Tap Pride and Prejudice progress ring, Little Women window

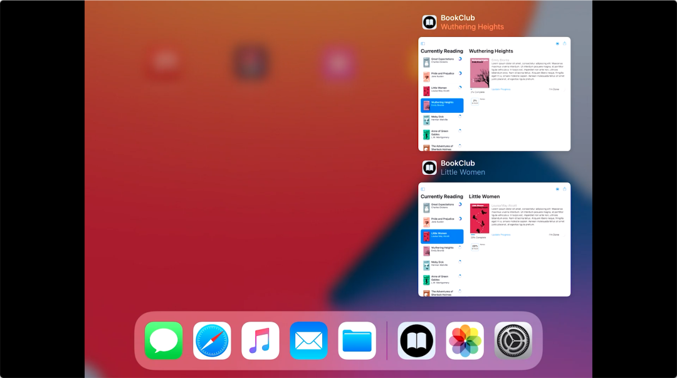(460, 219)
